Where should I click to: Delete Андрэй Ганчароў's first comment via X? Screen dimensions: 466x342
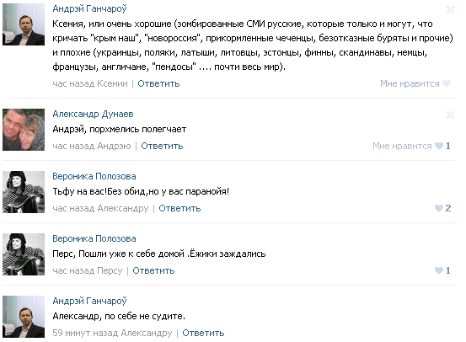450,10
